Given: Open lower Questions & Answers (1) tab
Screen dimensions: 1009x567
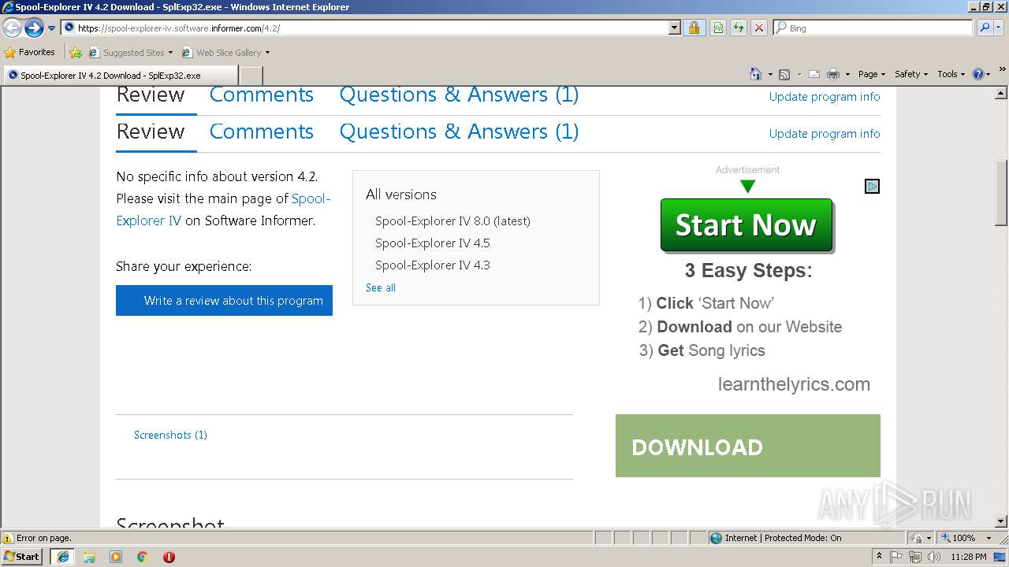Looking at the screenshot, I should 459,132.
